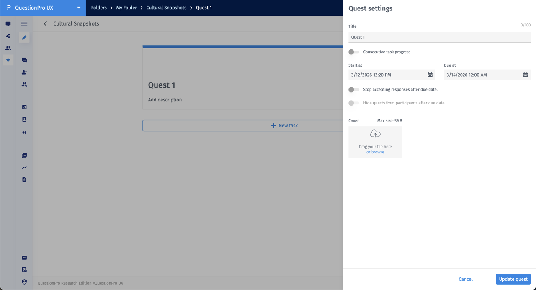Click the account shield icon at the bottom
Image resolution: width=536 pixels, height=290 pixels.
pos(24,282)
